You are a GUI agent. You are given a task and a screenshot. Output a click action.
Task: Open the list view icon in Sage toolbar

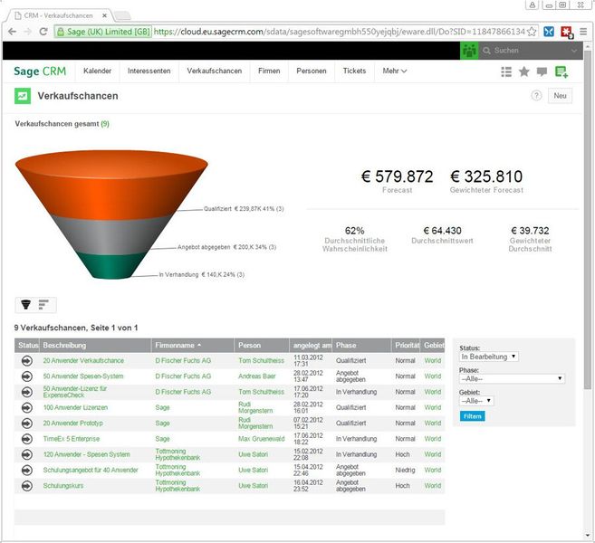(506, 71)
